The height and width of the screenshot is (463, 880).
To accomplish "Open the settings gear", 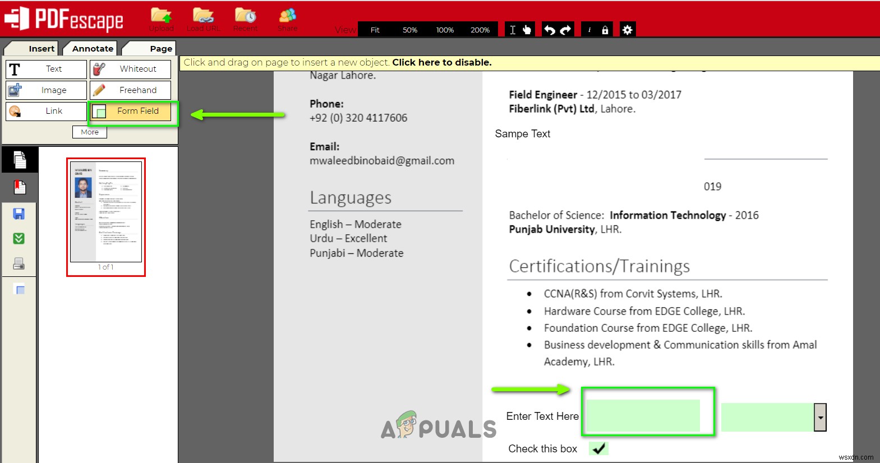I will point(628,30).
